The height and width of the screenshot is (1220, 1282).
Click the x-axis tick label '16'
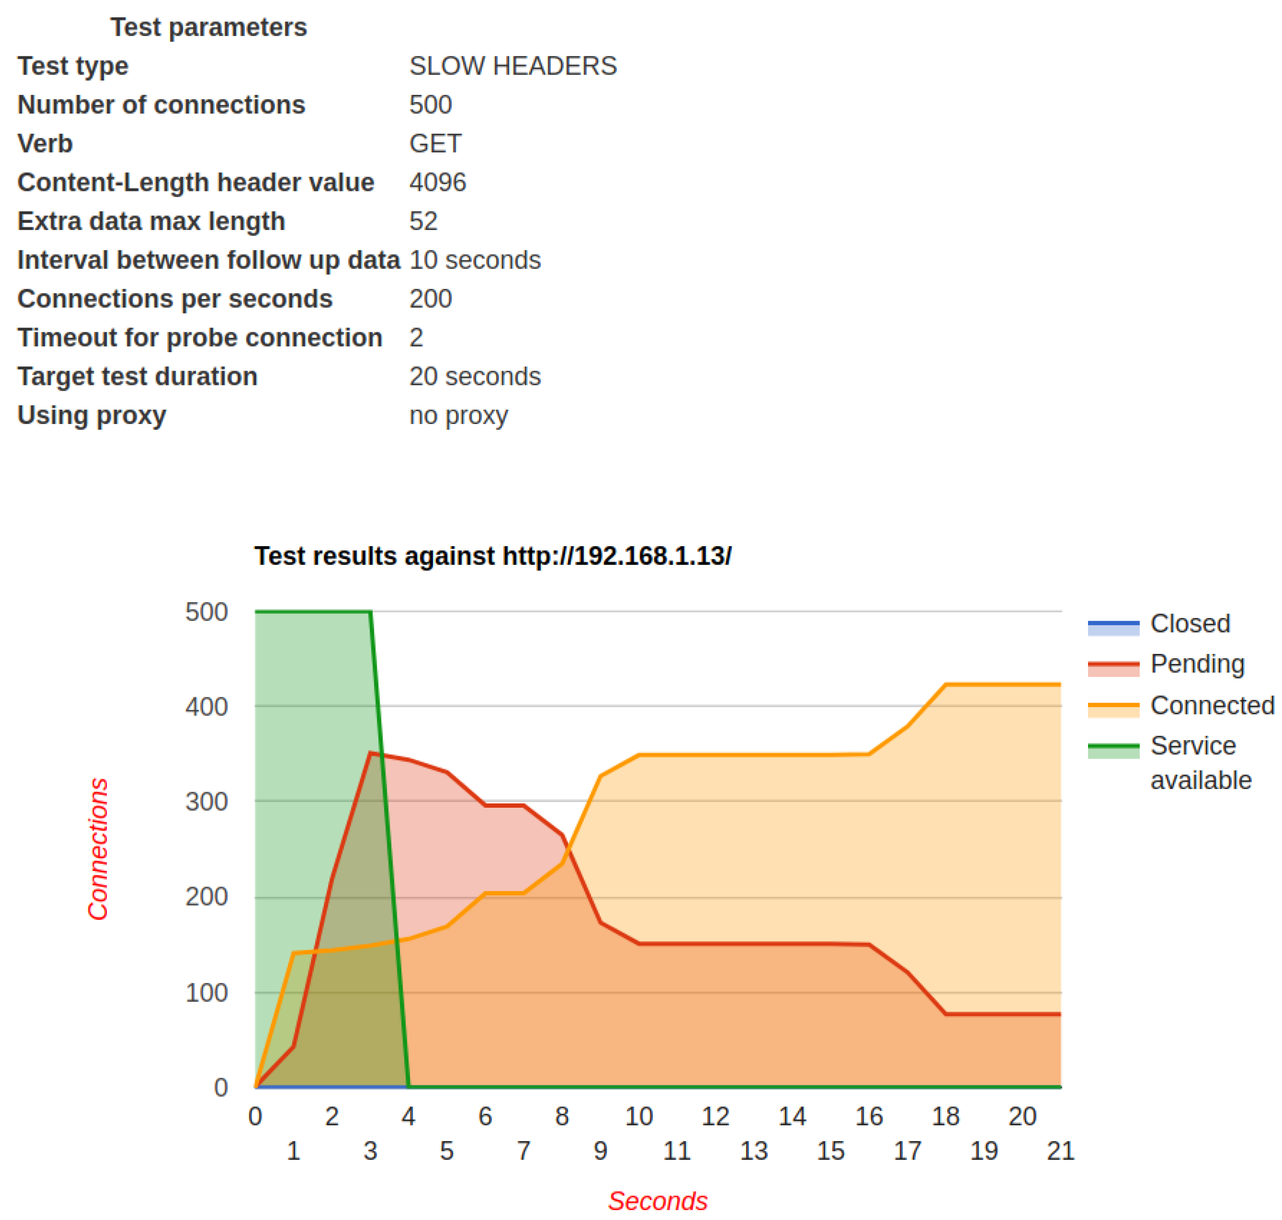coord(869,1116)
